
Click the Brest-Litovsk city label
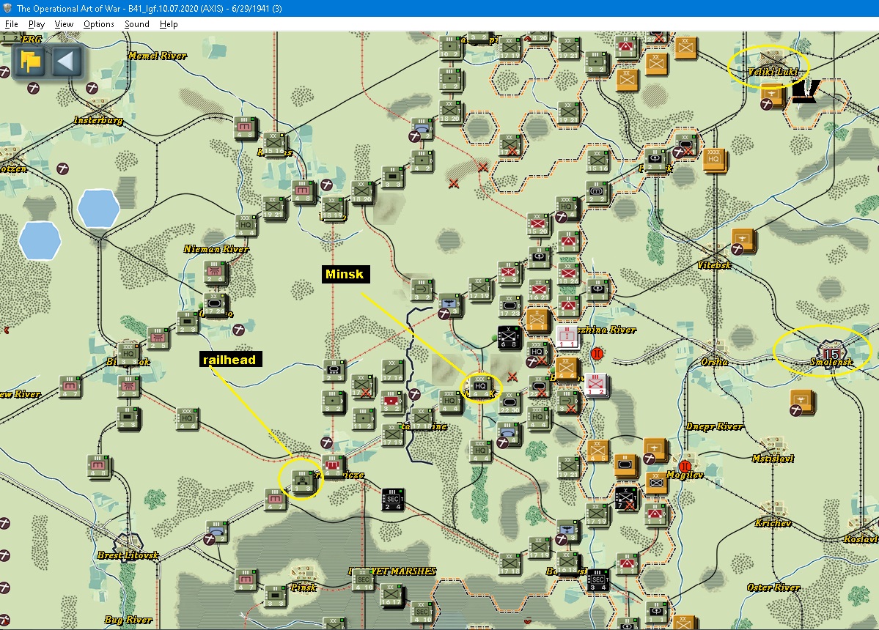(128, 555)
